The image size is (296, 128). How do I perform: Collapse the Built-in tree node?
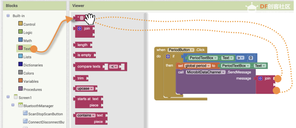pyautogui.click(x=8, y=16)
